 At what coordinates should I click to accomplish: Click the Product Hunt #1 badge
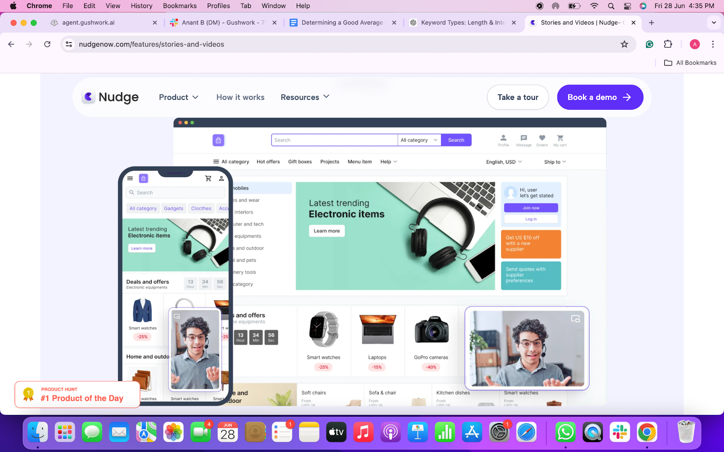point(77,395)
